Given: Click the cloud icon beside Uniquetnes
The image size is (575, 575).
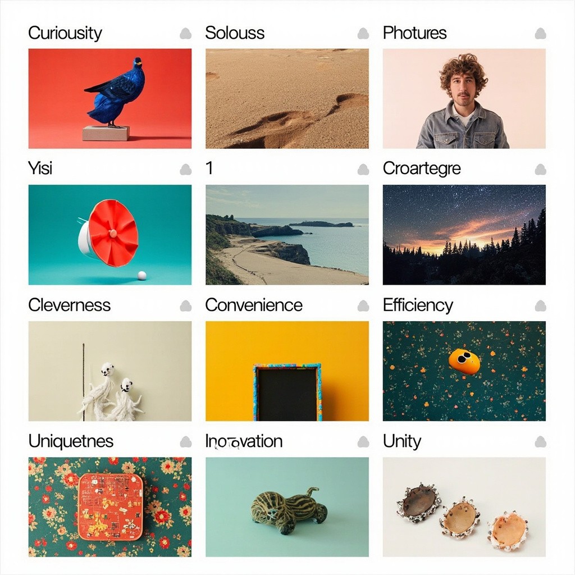Looking at the screenshot, I should coord(185,441).
